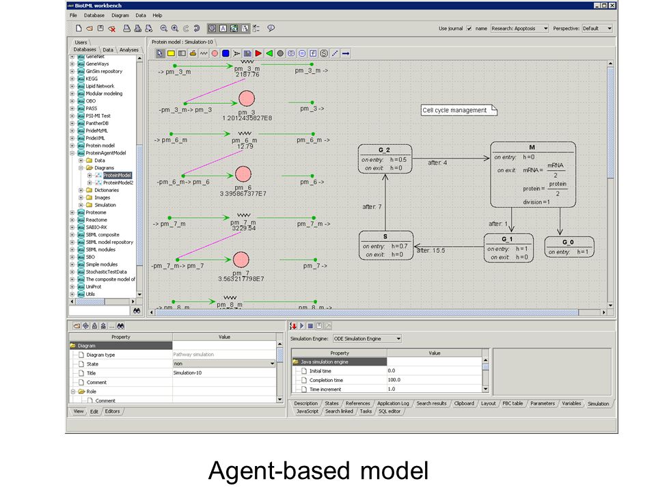Open the Perspective dropdown
The height and width of the screenshot is (492, 656).
point(597,29)
